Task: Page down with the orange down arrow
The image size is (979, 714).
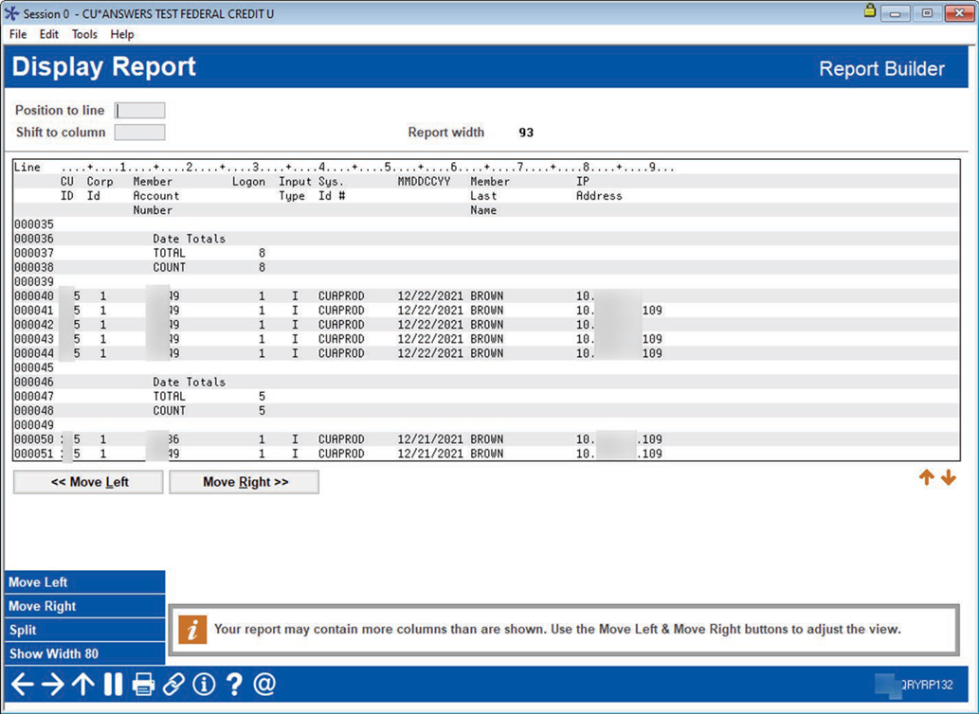Action: (x=949, y=477)
